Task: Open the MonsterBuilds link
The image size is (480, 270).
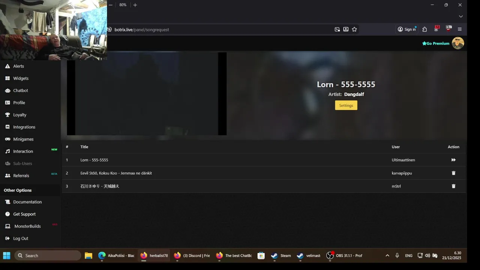Action: pos(27,226)
